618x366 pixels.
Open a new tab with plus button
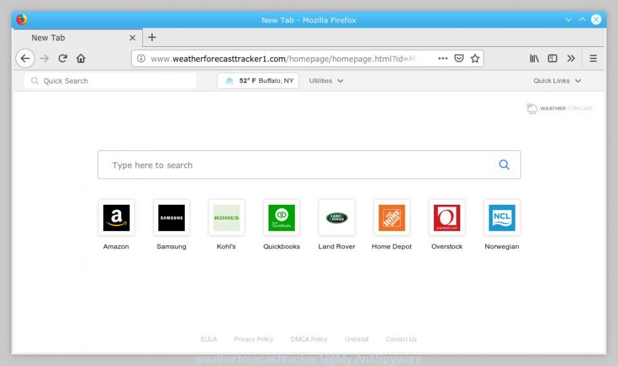(x=152, y=37)
